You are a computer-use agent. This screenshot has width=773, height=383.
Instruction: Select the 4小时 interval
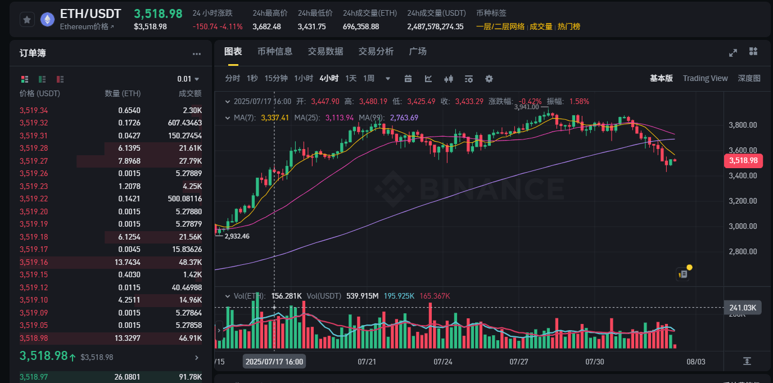click(329, 79)
